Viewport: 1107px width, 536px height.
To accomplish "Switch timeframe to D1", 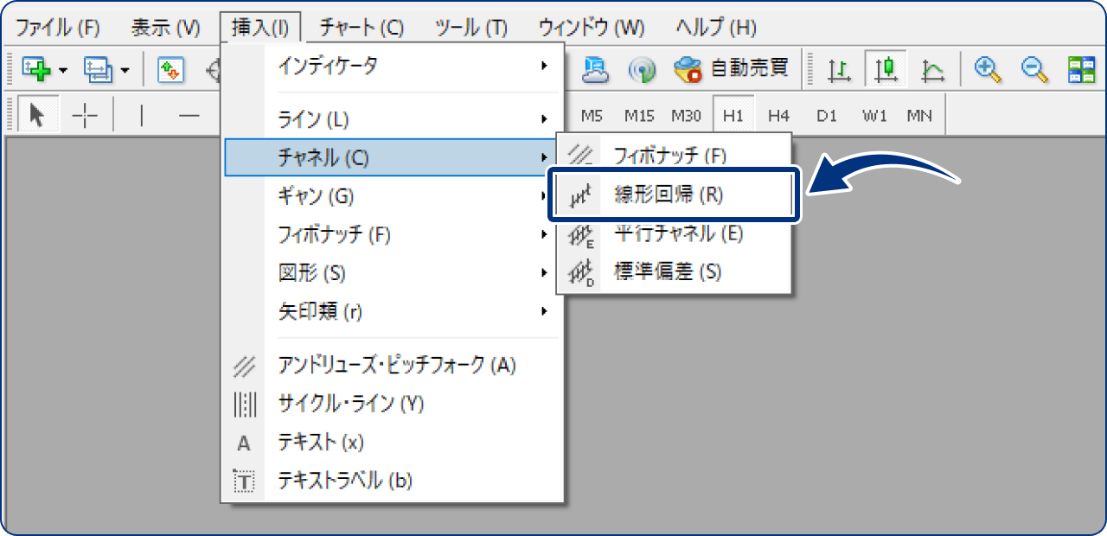I will [826, 113].
